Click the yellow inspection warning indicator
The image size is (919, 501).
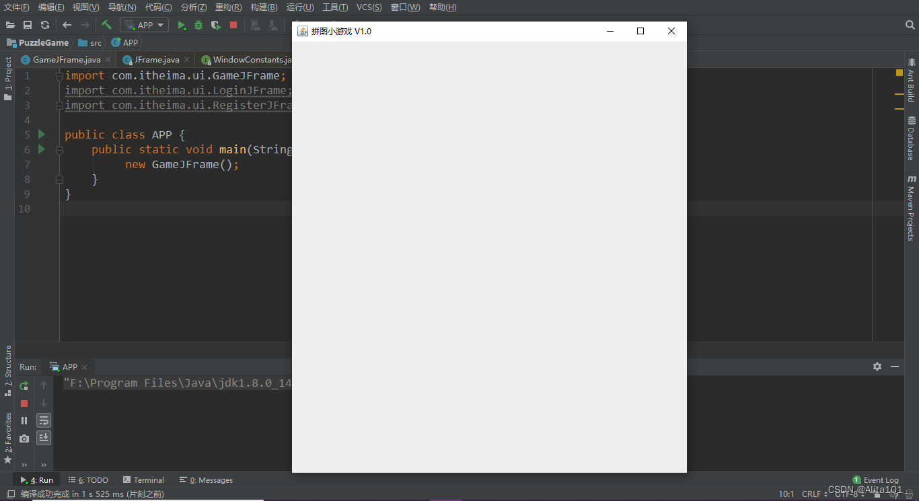point(899,73)
